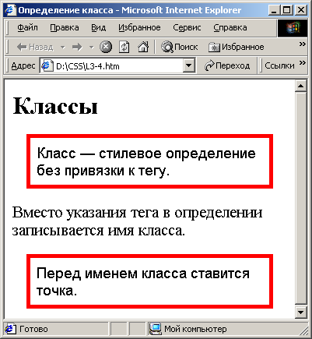The height and width of the screenshot is (339, 312).
Task: Click the Forward arrow icon
Action: (77, 47)
